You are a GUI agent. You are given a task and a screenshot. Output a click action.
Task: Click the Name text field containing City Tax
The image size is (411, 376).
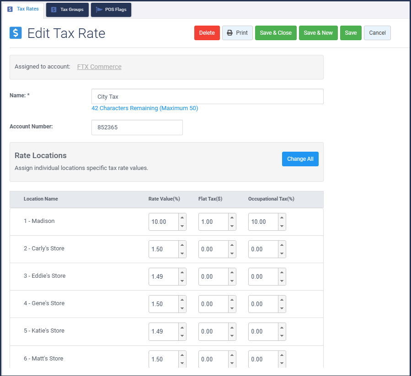click(x=207, y=96)
